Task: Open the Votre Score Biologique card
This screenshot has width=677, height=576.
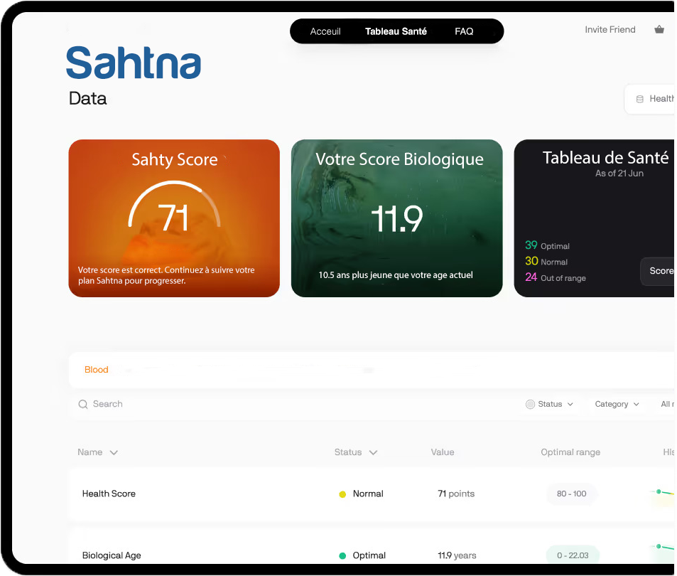Action: click(x=397, y=218)
